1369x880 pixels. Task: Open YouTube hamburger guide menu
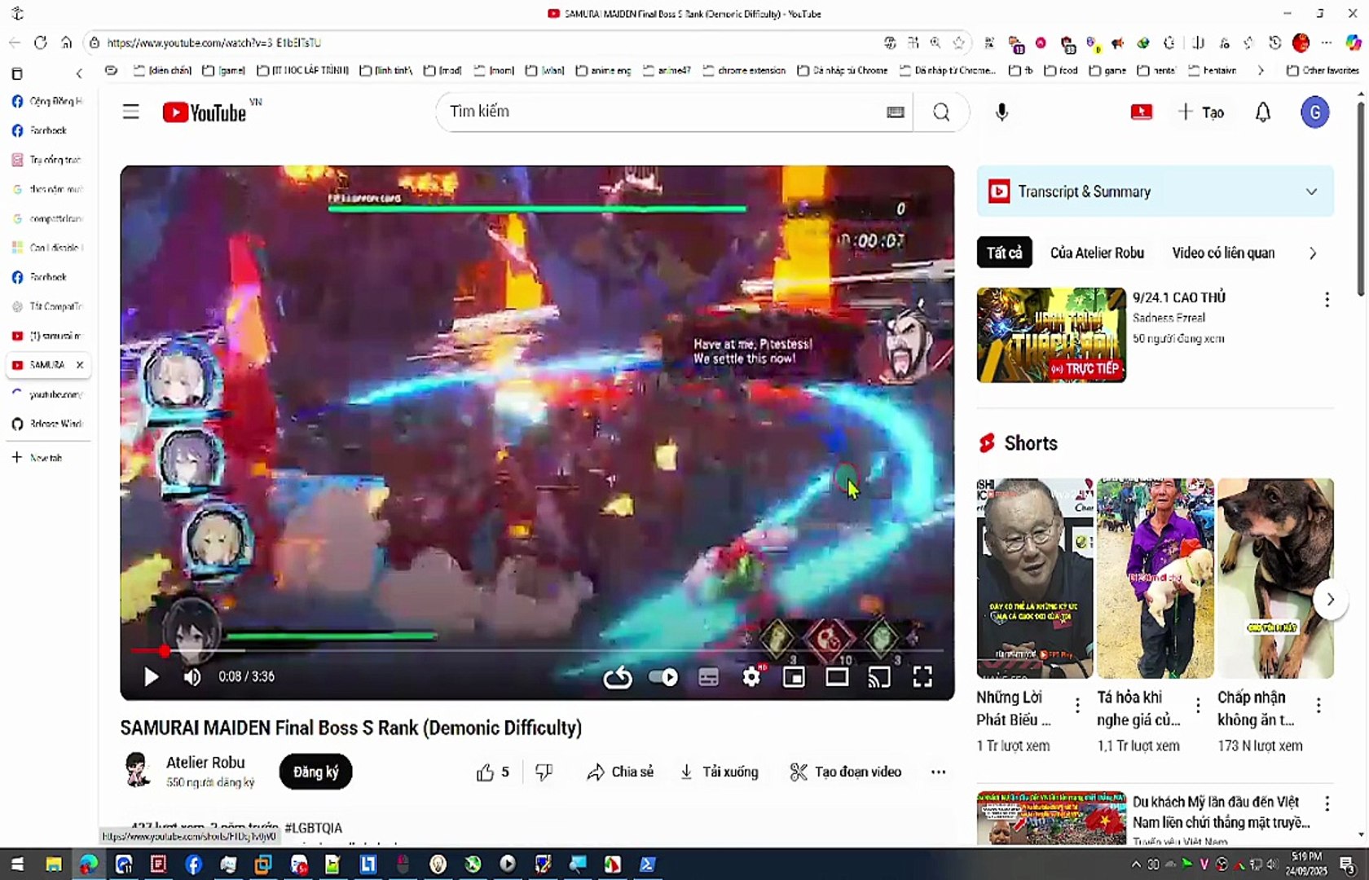pos(130,112)
